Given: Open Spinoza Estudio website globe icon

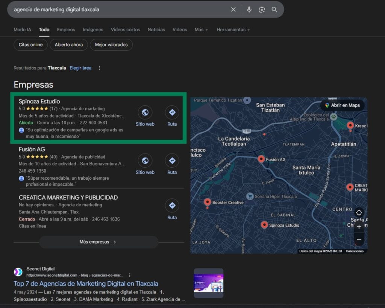Looking at the screenshot, I should point(145,112).
